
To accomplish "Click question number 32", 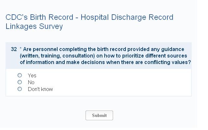I will [x=14, y=49].
